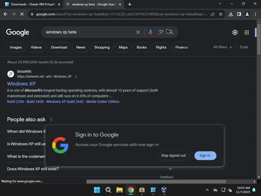Toggle Chrome side panel

point(239,14)
